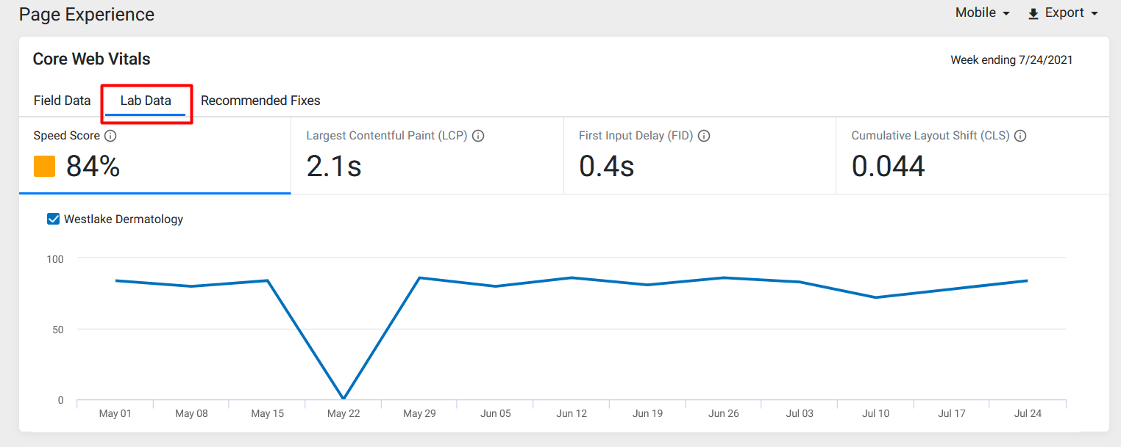Uncheck the Westlake Dermatology checkbox

(53, 219)
